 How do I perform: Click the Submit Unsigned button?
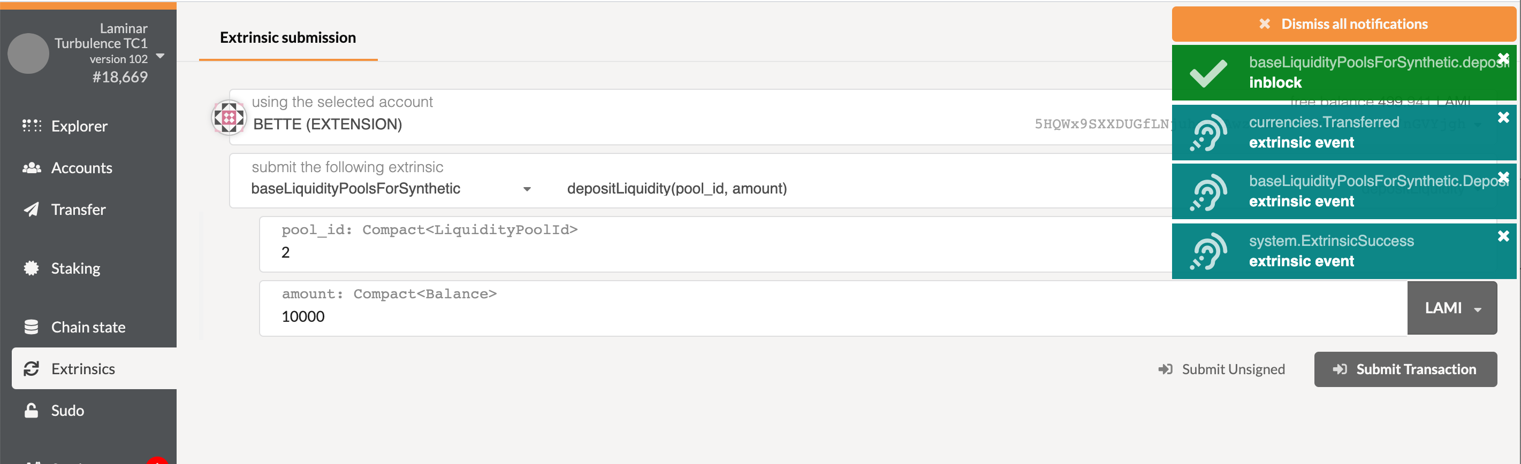coord(1221,369)
